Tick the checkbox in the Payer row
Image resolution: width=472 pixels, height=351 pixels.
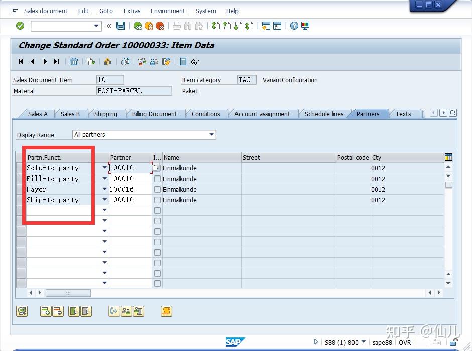(x=158, y=190)
